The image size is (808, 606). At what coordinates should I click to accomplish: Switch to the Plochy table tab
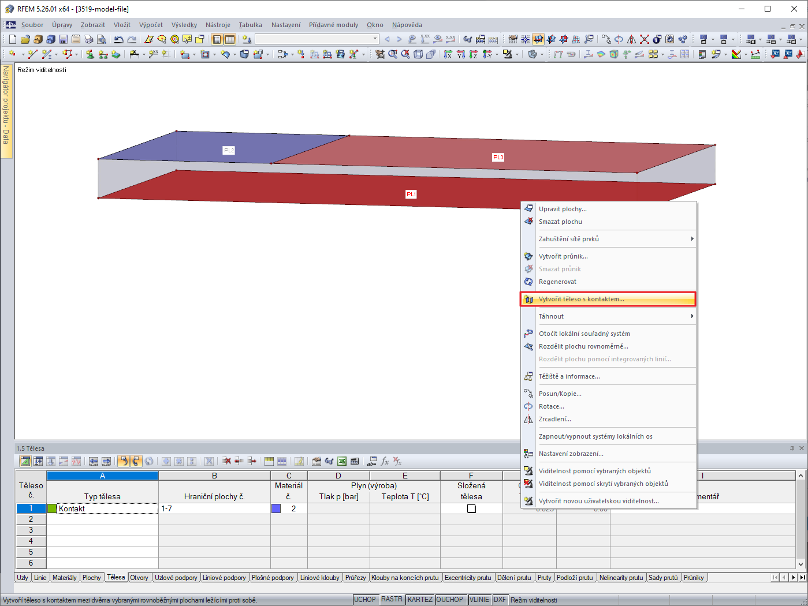(x=91, y=578)
